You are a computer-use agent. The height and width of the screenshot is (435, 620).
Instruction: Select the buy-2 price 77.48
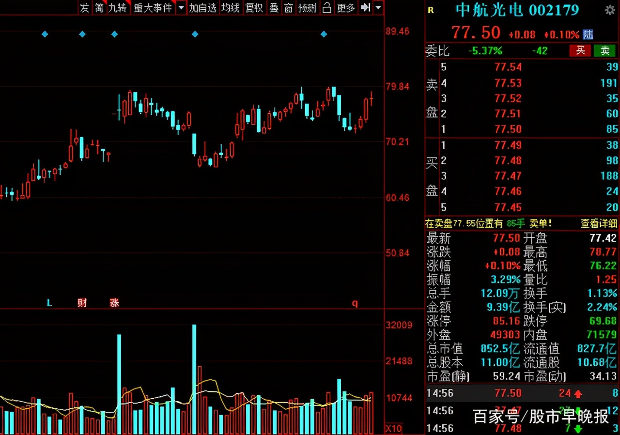pos(508,160)
